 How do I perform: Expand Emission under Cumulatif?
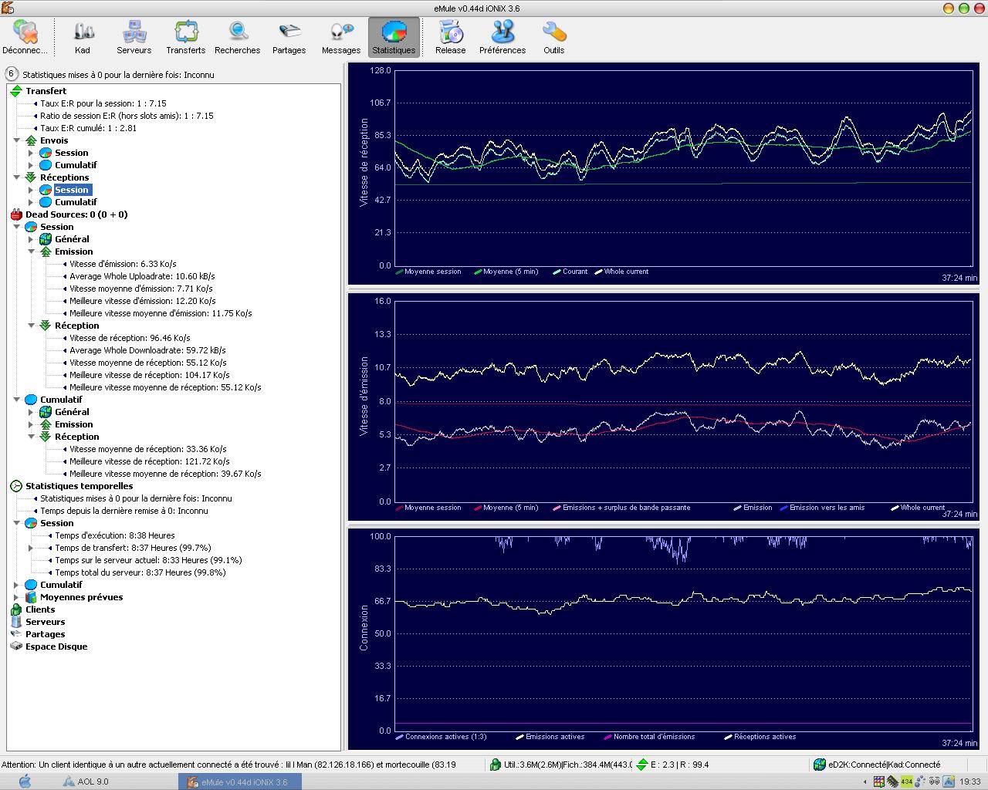pyautogui.click(x=32, y=424)
